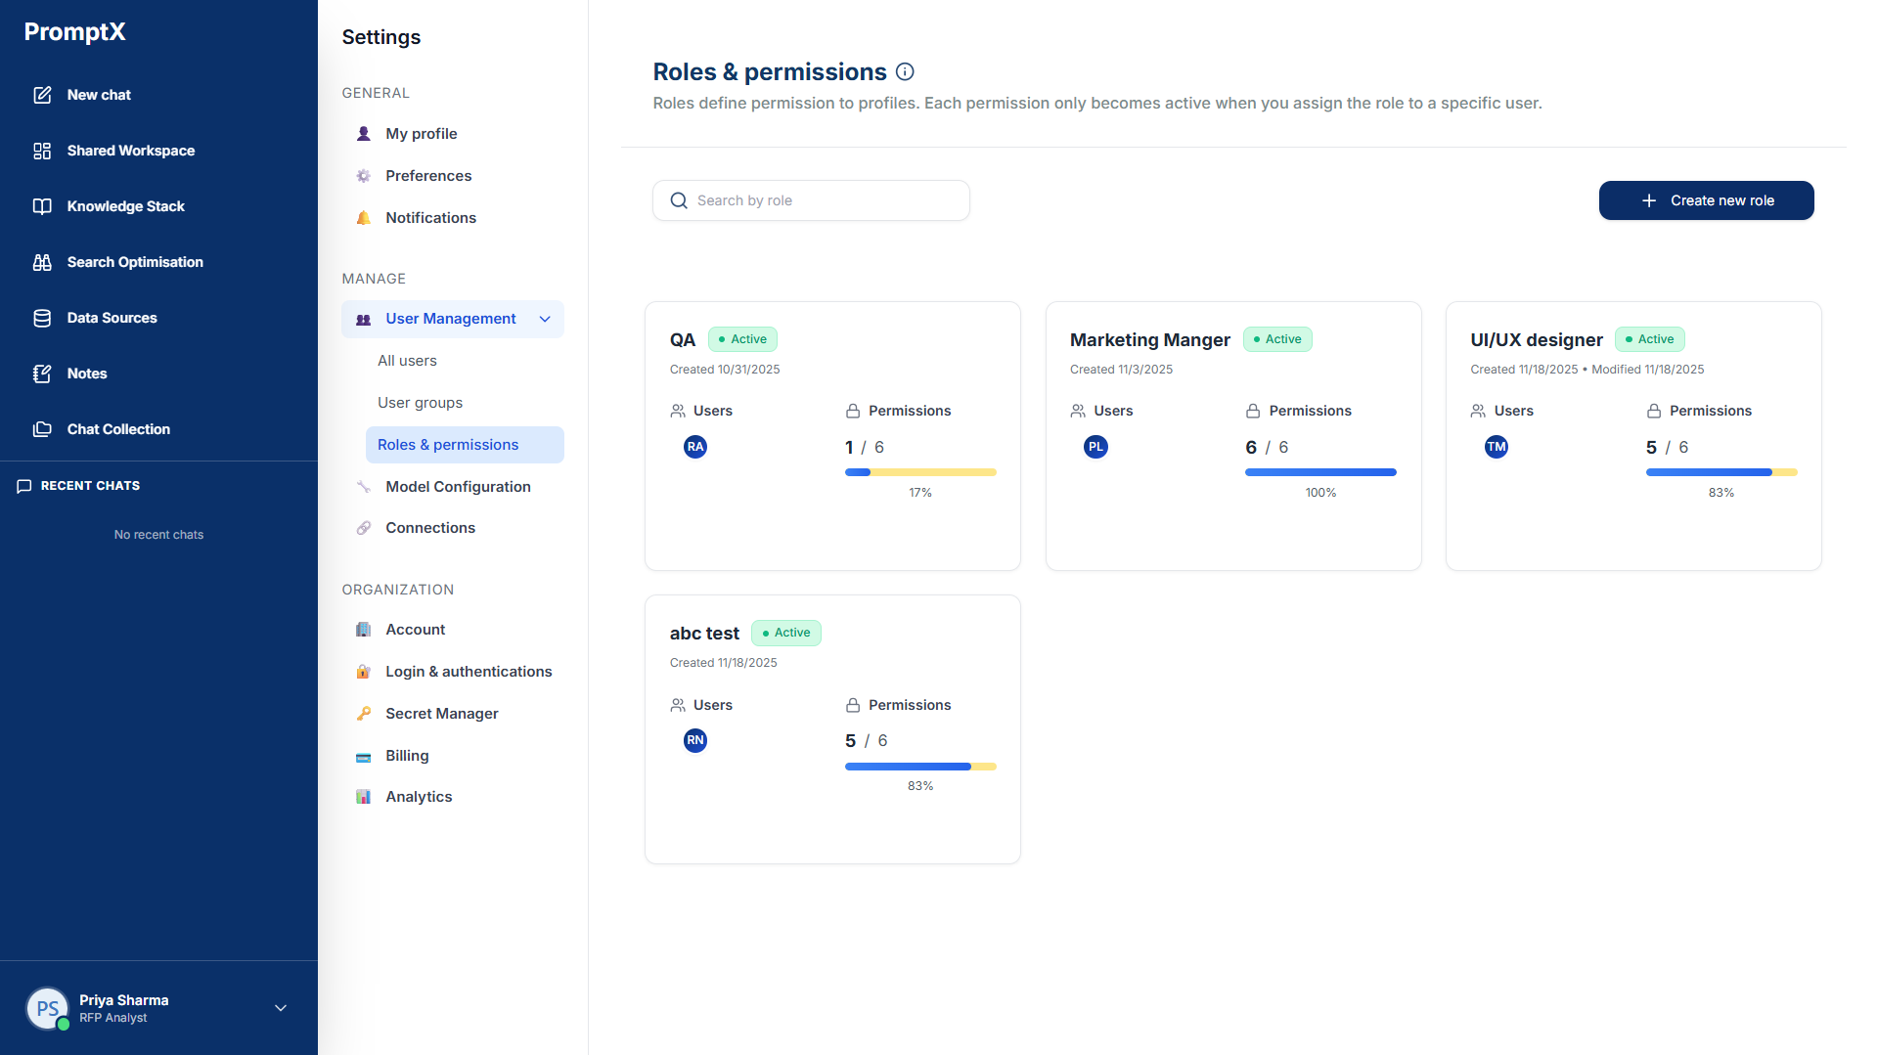Open User groups settings
Image resolution: width=1877 pixels, height=1055 pixels.
(x=419, y=402)
